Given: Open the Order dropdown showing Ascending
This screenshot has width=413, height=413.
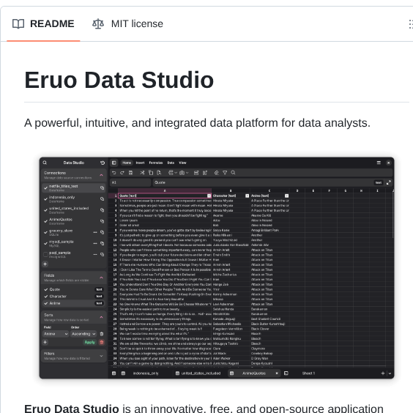Looking at the screenshot, I should 83,334.
